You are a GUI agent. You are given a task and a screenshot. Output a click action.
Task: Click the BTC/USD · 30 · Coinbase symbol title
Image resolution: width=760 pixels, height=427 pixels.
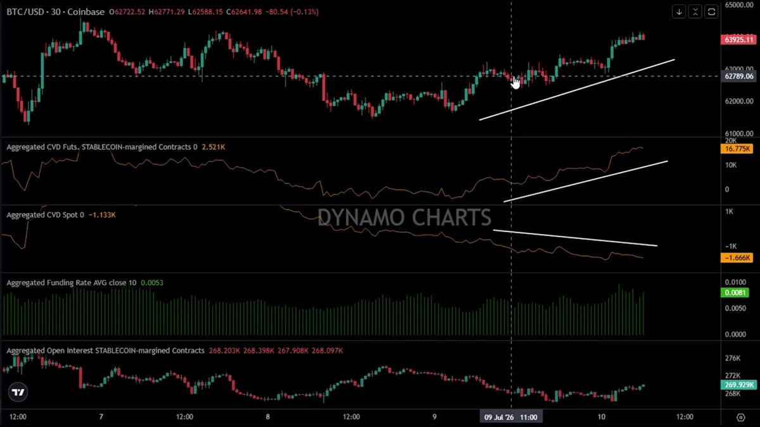tap(55, 12)
